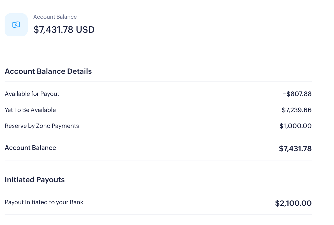
Task: Click the small Account Balance label at top
Action: [x=55, y=17]
